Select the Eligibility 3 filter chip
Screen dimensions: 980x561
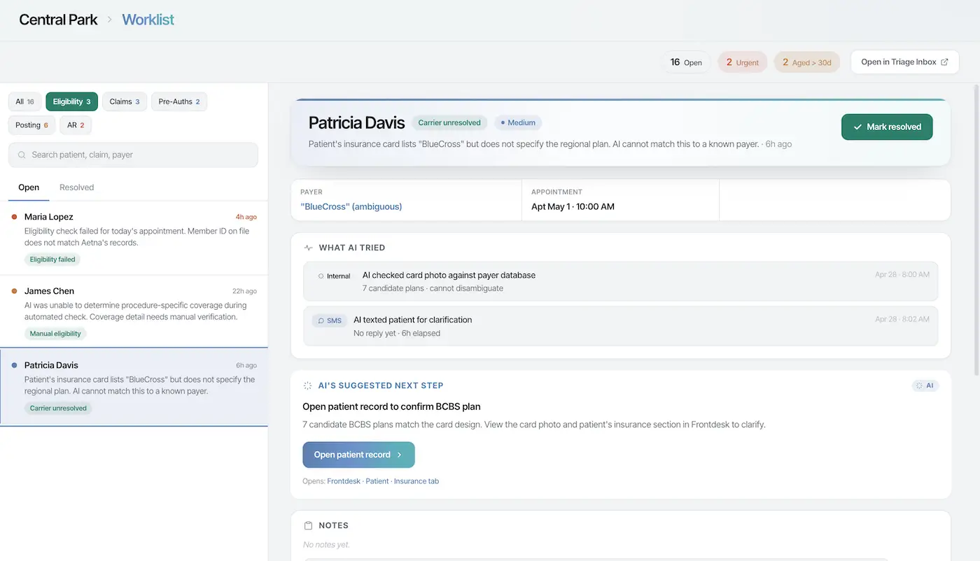pyautogui.click(x=71, y=101)
